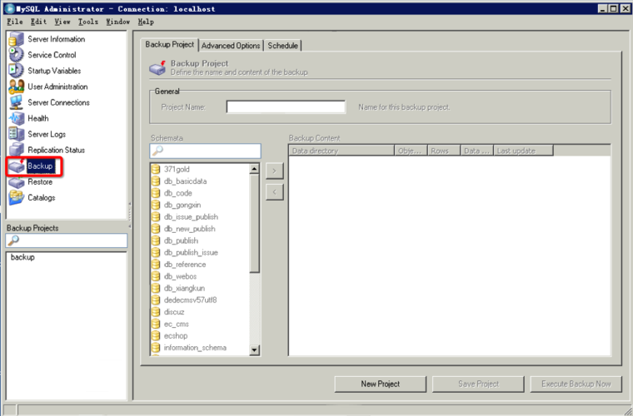Add schema with right arrow button

275,171
